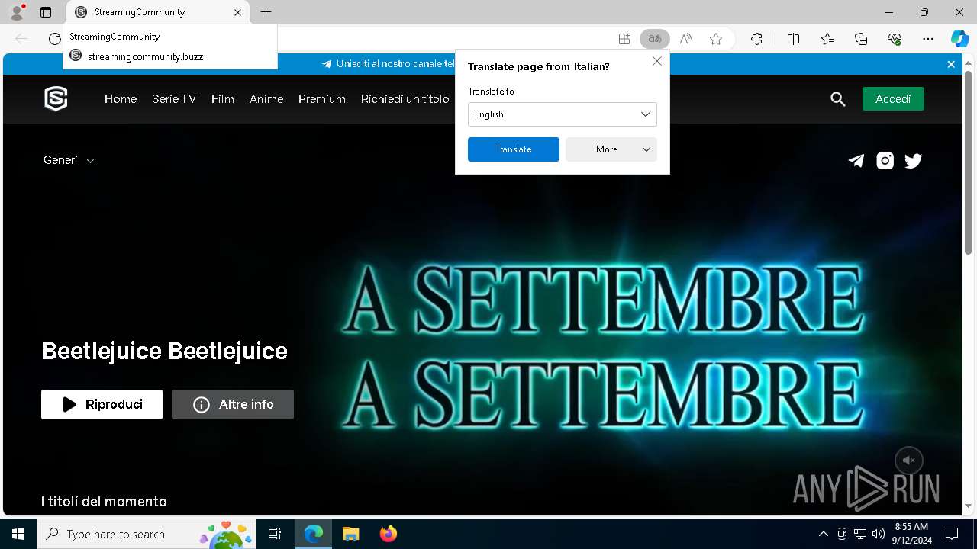Dismiss the blue Telegram banner
977x549 pixels.
coord(951,64)
